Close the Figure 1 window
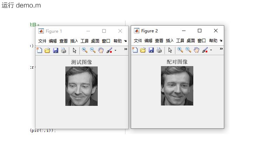259x141 pixels. [x=120, y=31]
